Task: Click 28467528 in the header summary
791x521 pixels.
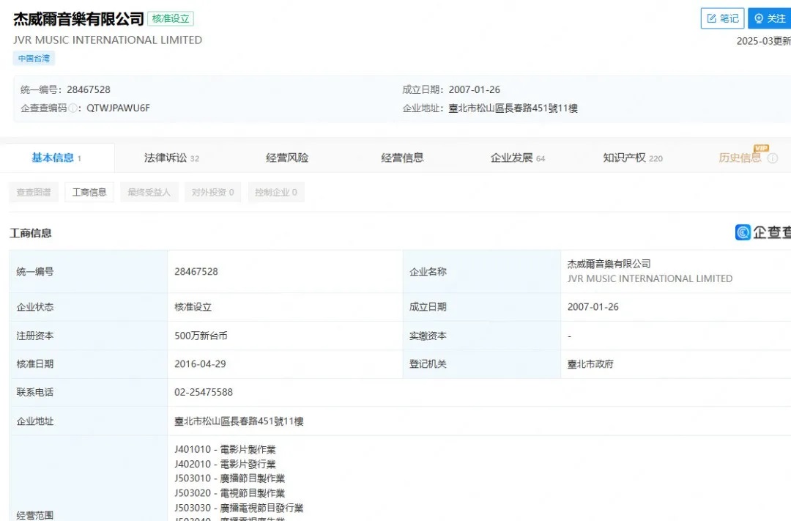Action: (x=89, y=90)
